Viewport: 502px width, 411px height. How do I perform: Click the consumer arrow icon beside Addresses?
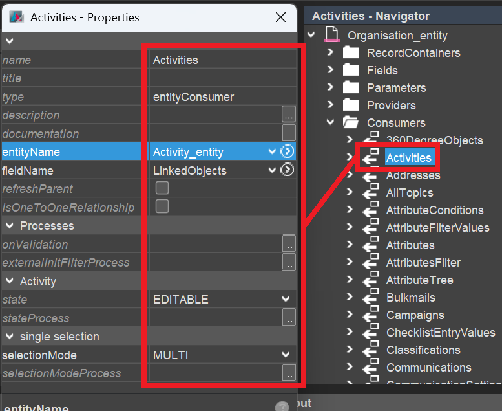tap(370, 175)
